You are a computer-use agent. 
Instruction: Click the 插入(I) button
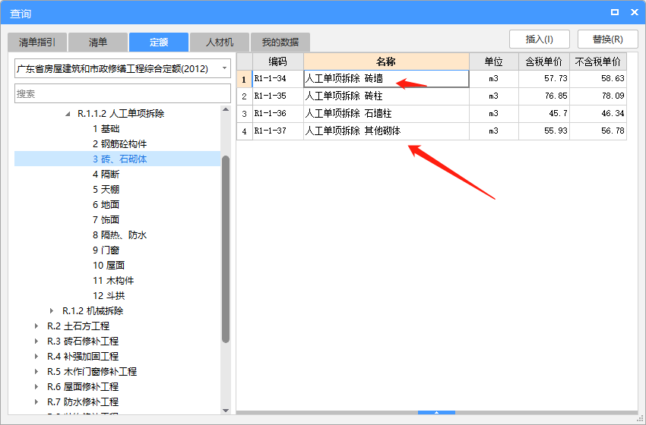point(540,39)
